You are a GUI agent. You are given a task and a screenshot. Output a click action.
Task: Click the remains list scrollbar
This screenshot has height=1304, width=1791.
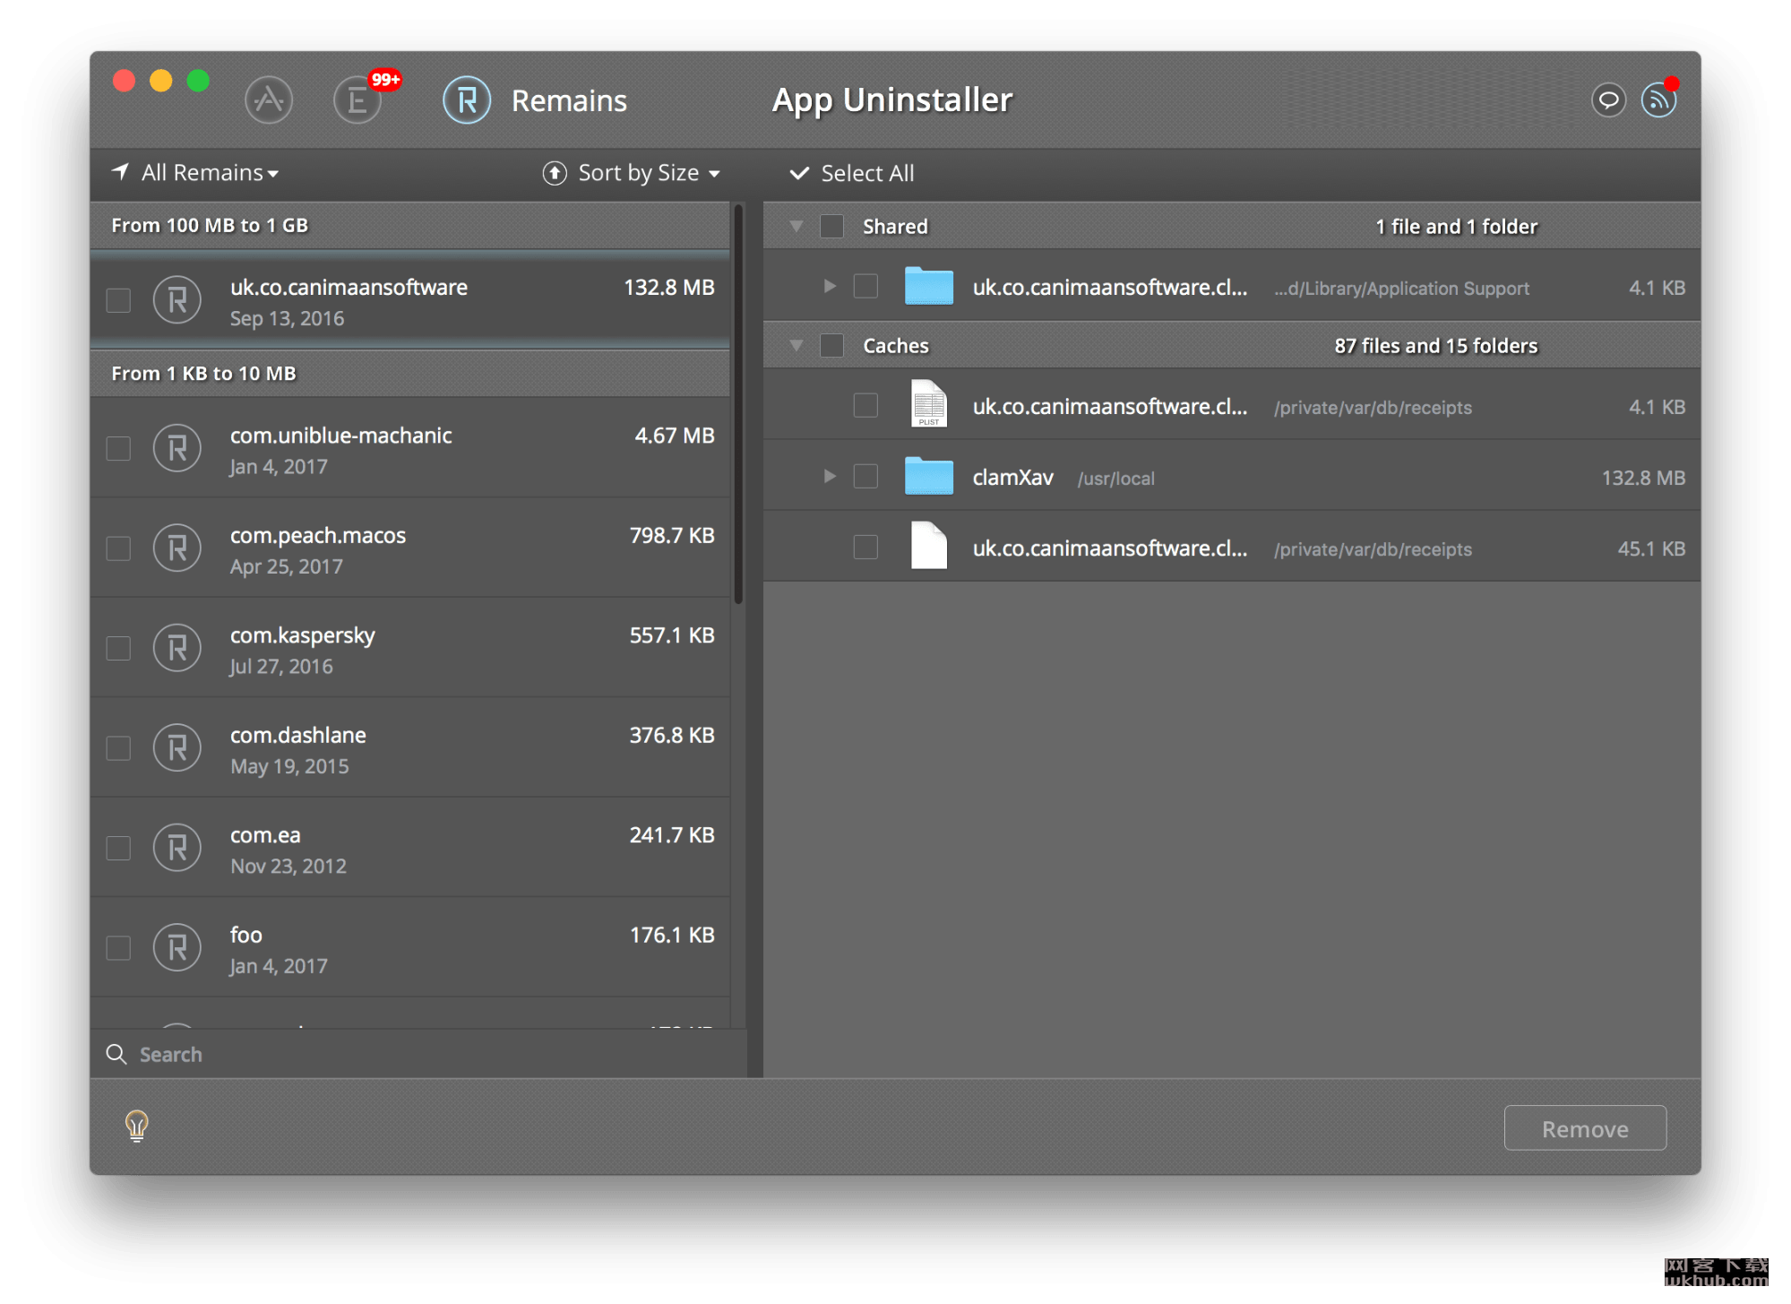coord(738,403)
